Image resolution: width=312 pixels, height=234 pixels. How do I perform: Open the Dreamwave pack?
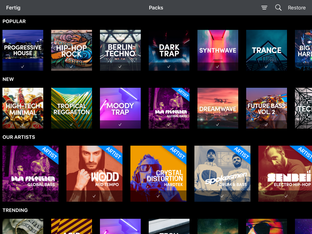(x=218, y=108)
